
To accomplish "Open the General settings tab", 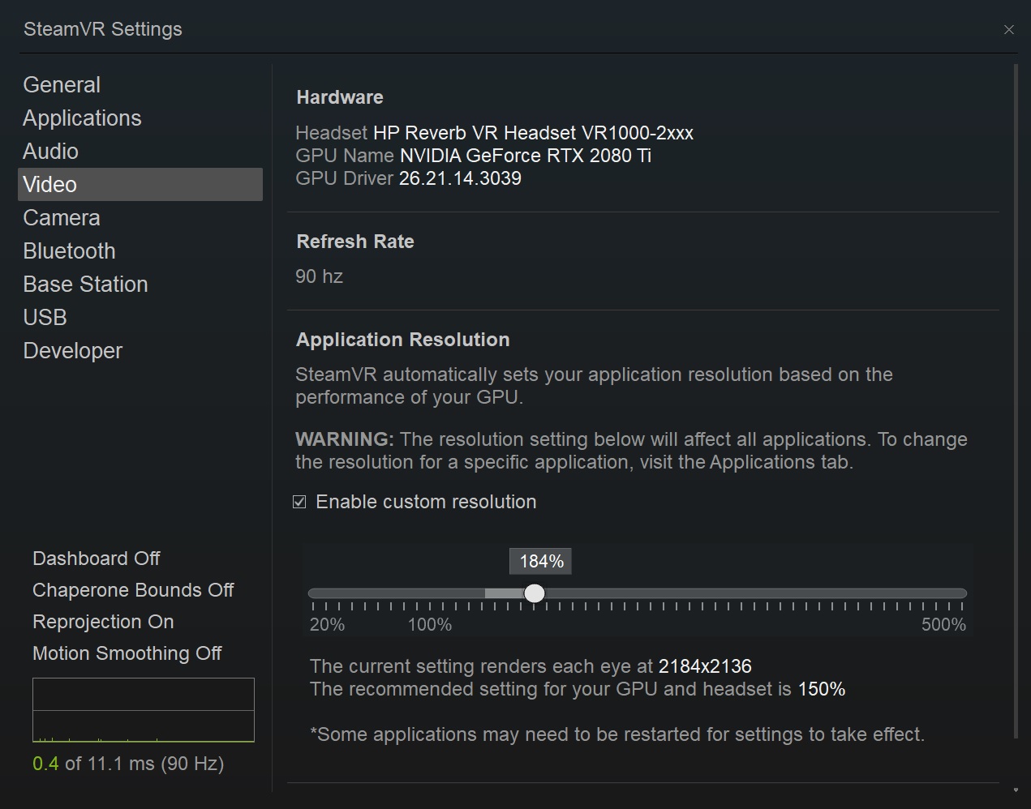I will (x=62, y=85).
